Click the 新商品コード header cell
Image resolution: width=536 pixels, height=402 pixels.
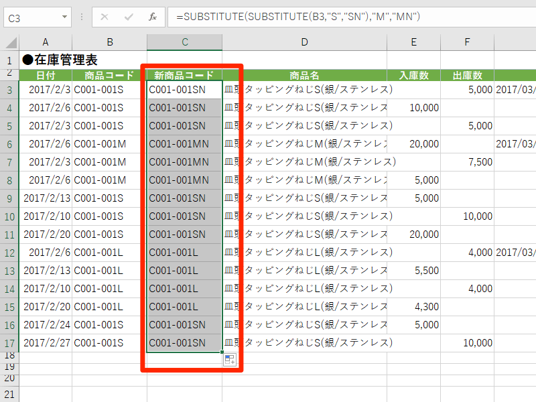(185, 75)
